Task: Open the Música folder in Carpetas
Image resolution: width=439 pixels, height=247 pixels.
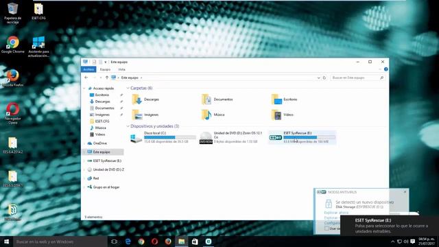Action: coord(213,115)
